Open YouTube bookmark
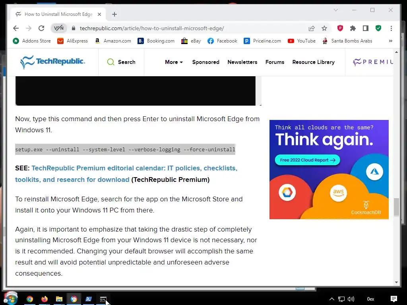This screenshot has height=305, width=407. [x=301, y=41]
